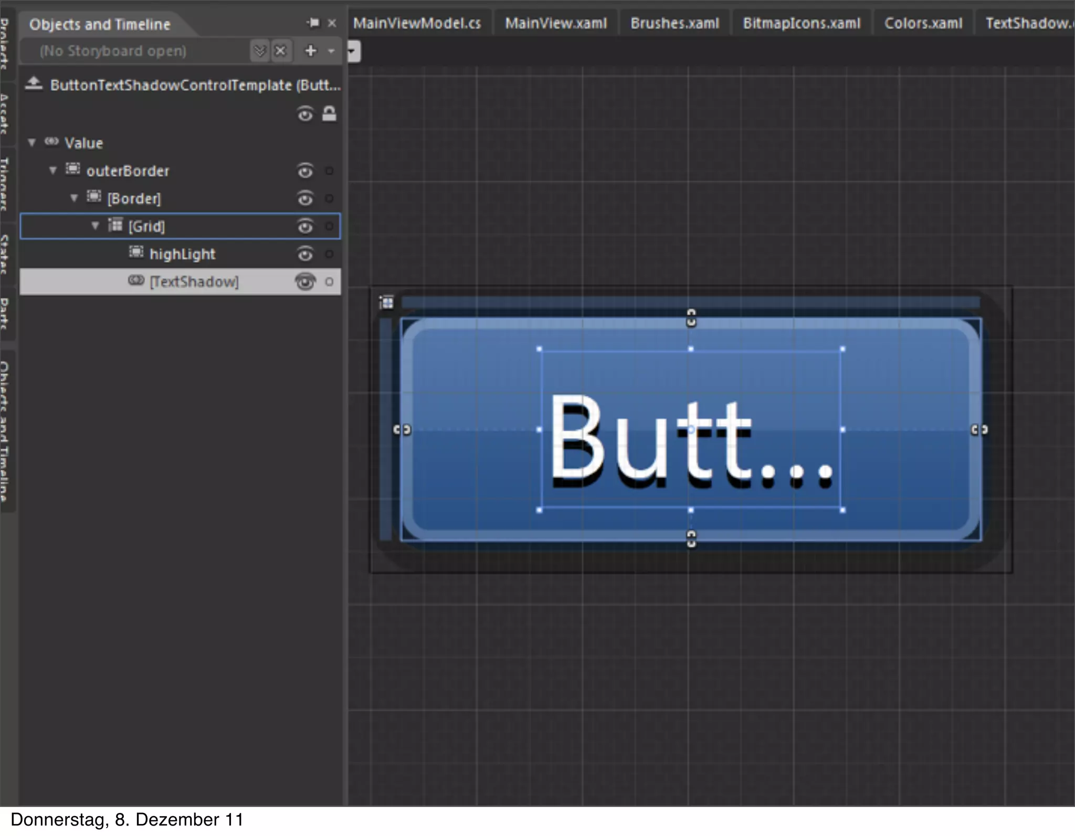Pin the Objects and Timeline panel

[x=313, y=23]
